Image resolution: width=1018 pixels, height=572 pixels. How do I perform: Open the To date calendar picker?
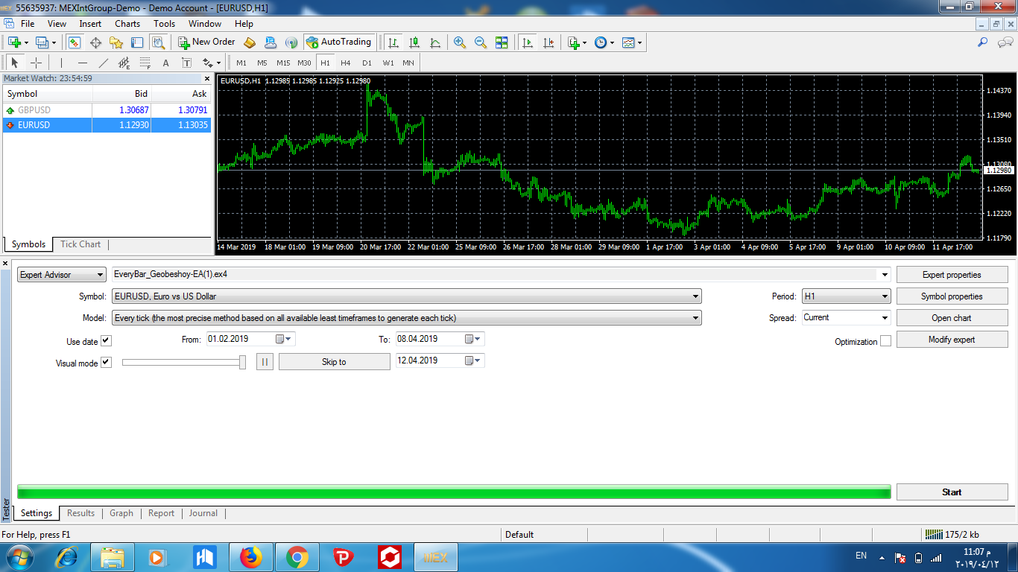coord(473,339)
